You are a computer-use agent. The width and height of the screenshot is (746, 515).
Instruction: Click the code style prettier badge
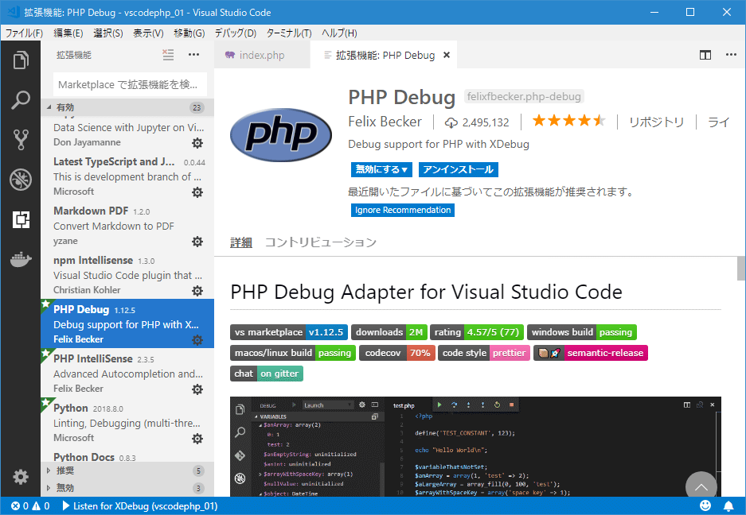pos(484,353)
